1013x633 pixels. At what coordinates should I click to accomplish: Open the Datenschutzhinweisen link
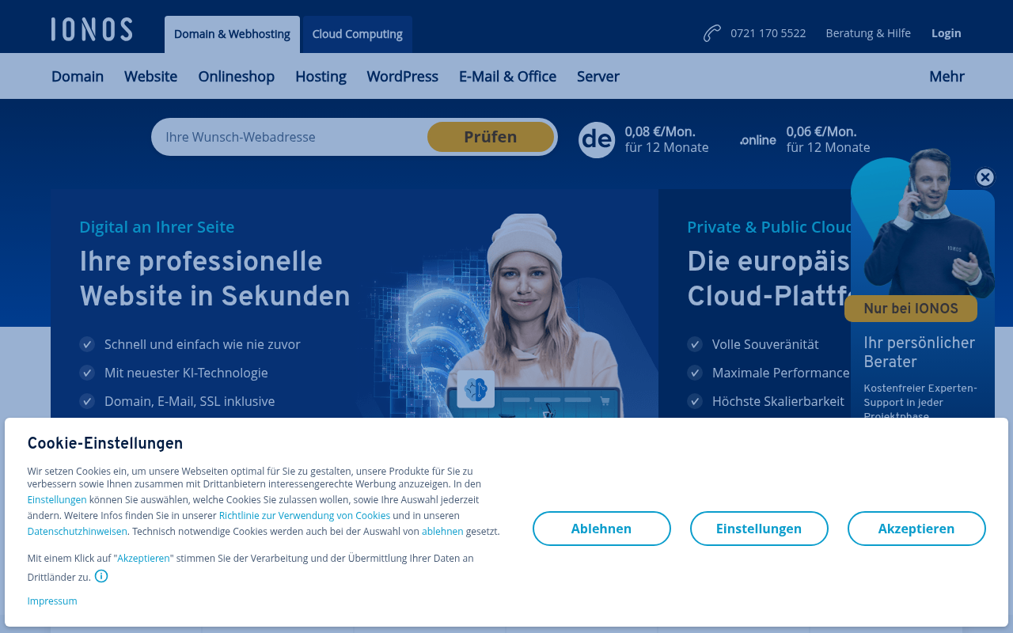click(x=77, y=532)
